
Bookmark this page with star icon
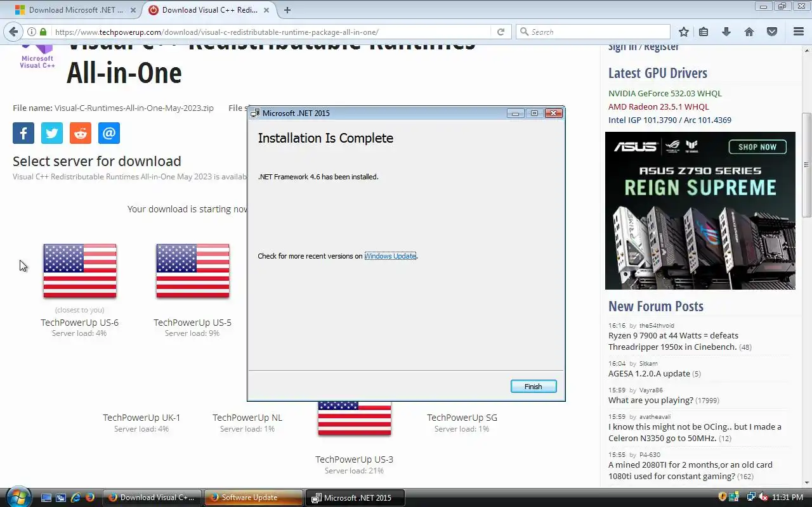683,32
